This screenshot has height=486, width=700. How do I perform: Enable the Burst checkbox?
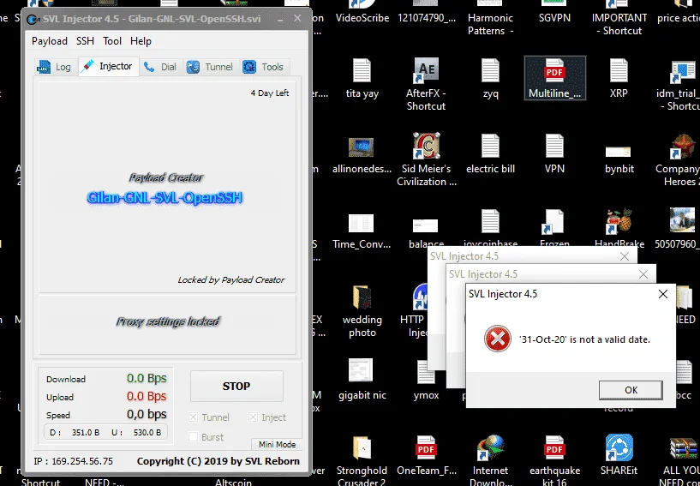pyautogui.click(x=194, y=437)
